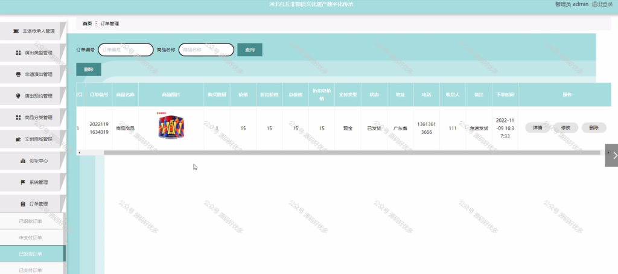Click the 非遗传承人管理 sidebar icon
Viewport: 618px width, 274px height.
pos(16,31)
